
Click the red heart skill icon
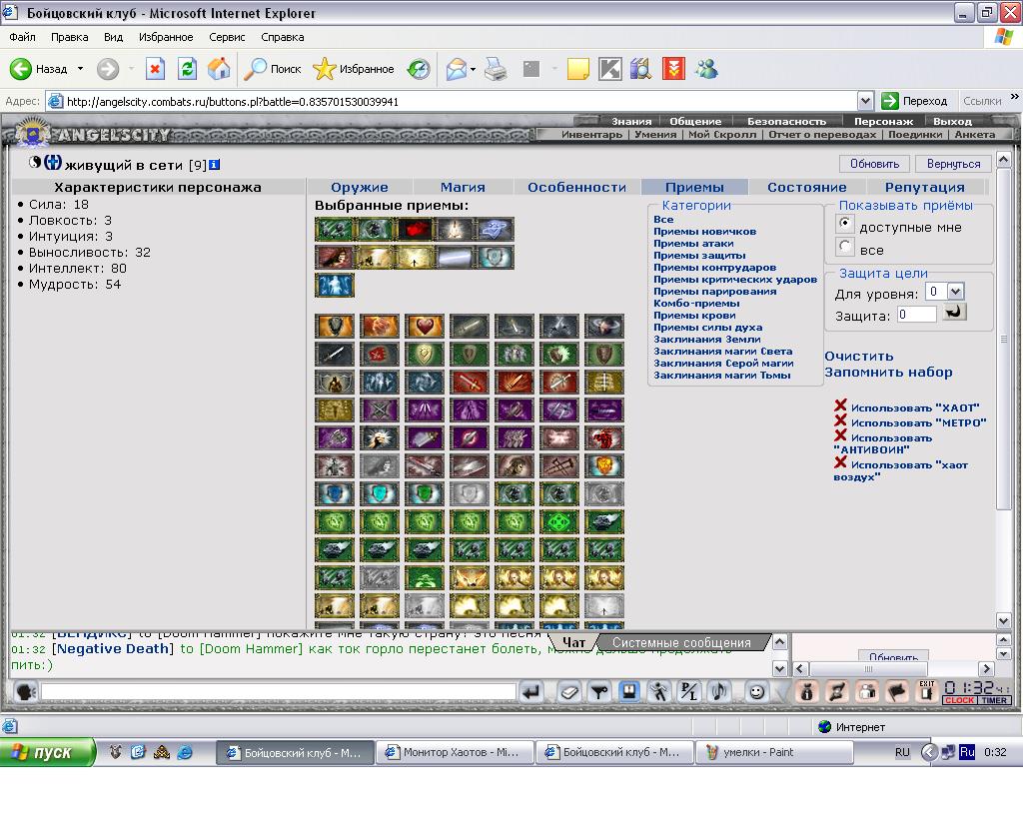pos(424,326)
